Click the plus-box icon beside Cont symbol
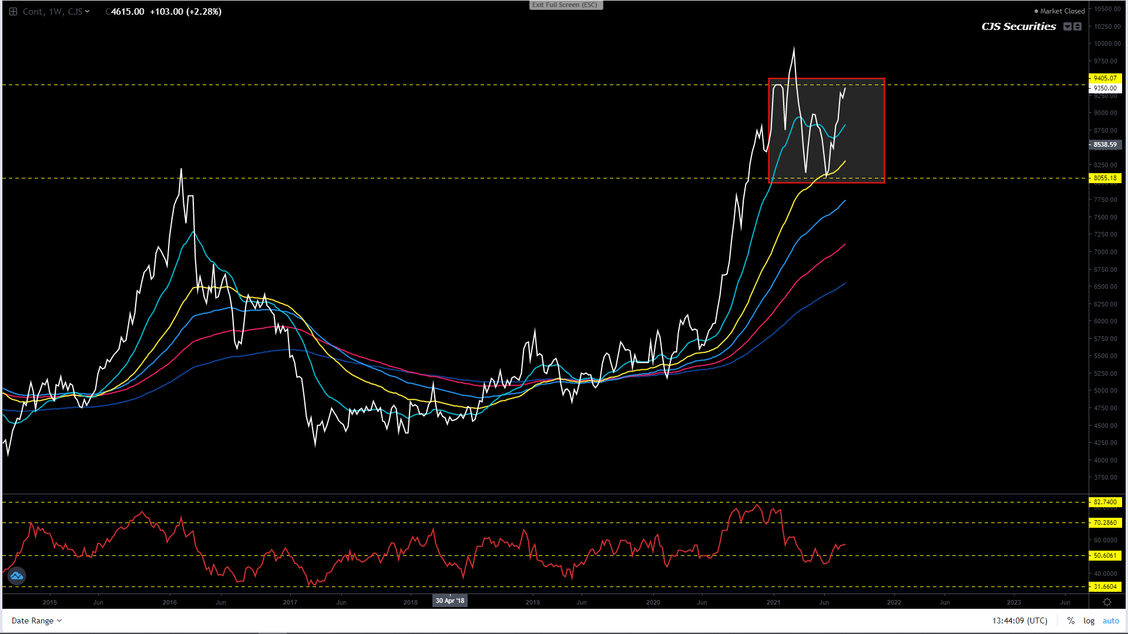Image resolution: width=1128 pixels, height=634 pixels. pyautogui.click(x=13, y=12)
